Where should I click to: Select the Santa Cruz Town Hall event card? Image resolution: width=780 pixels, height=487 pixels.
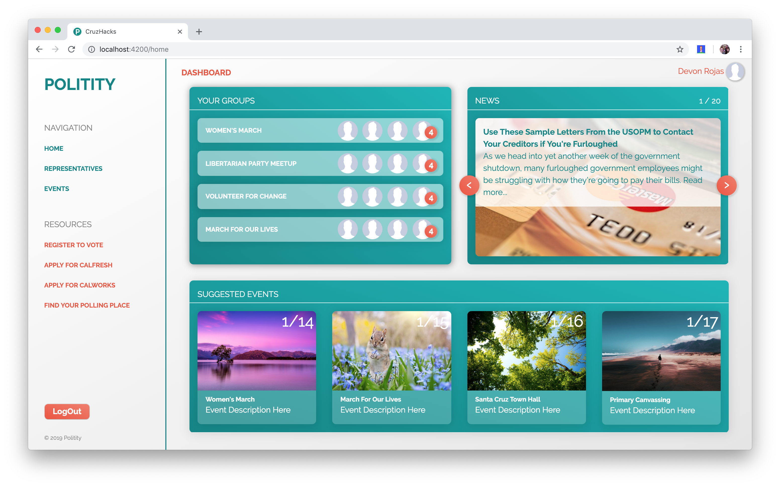(526, 367)
